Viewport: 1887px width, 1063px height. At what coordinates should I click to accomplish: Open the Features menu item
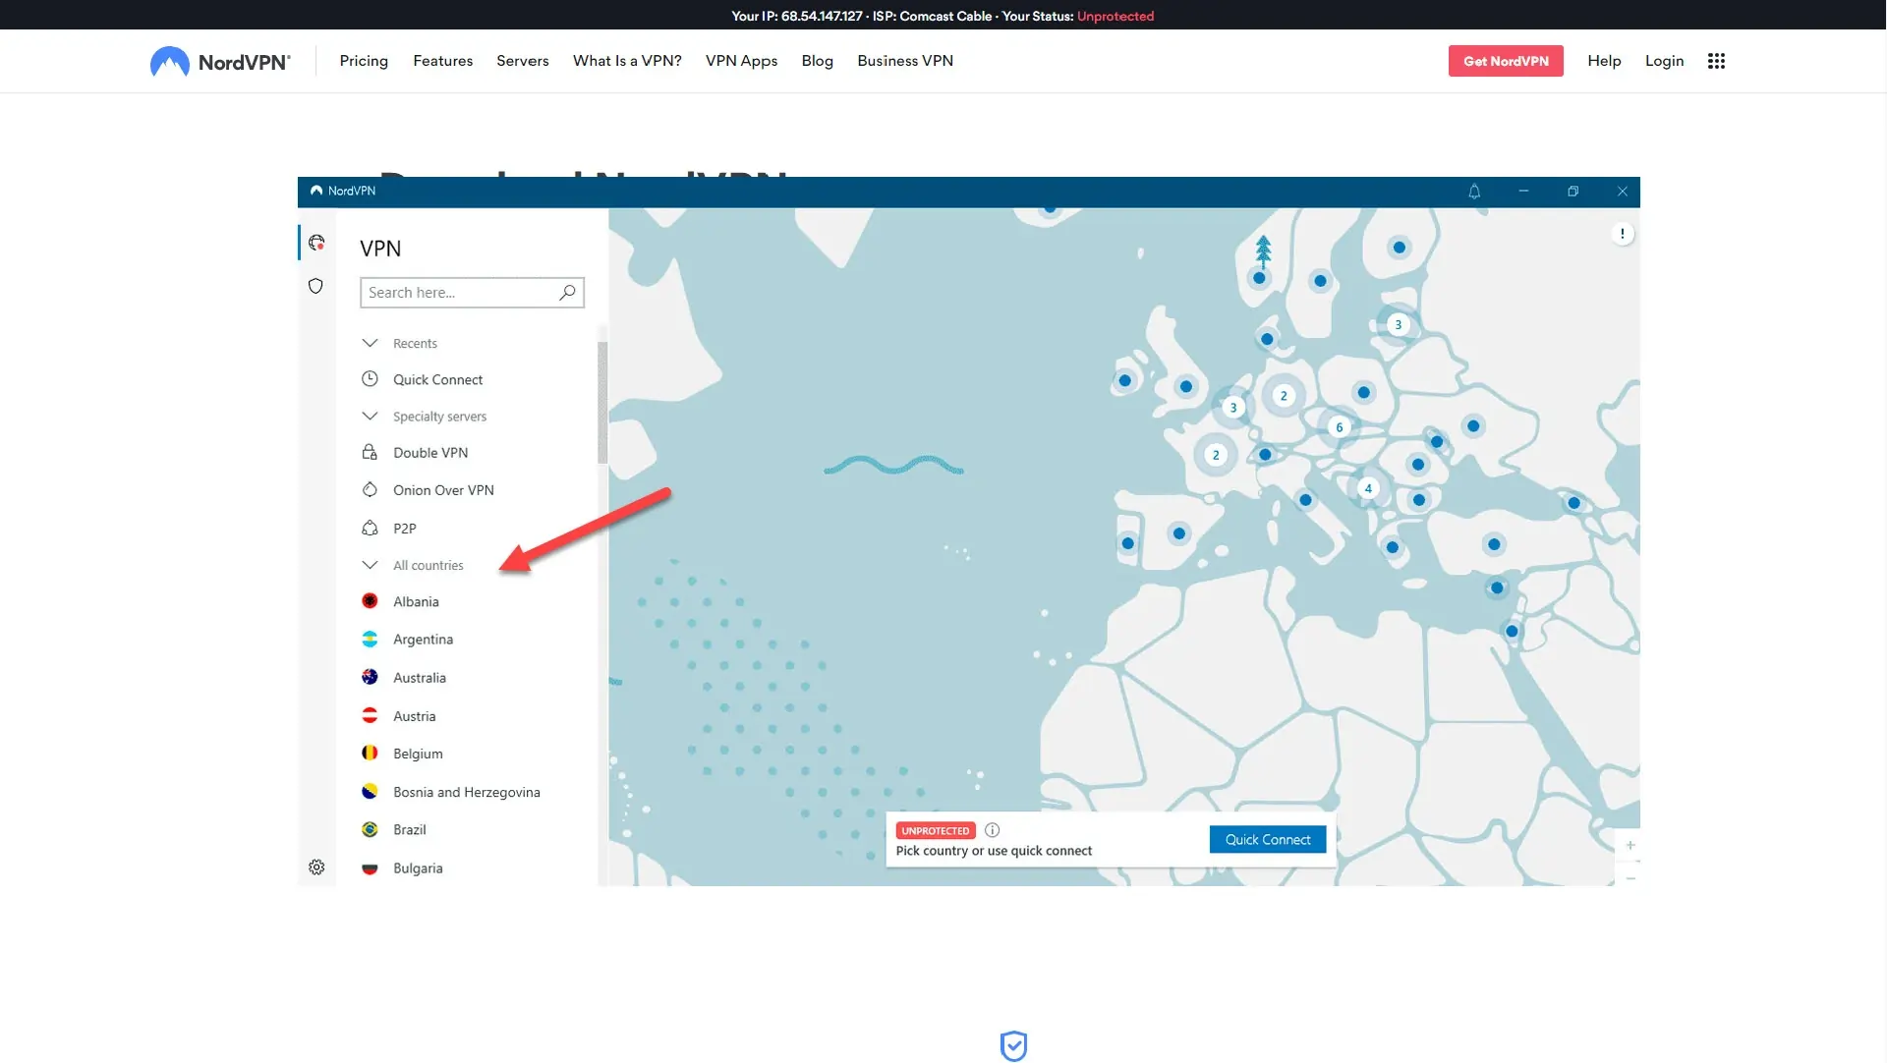coord(442,61)
